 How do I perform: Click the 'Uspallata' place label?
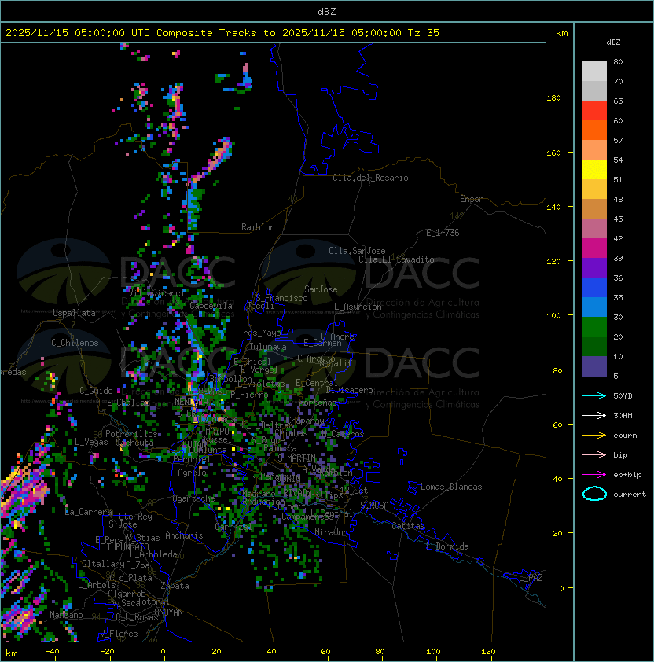click(x=74, y=313)
